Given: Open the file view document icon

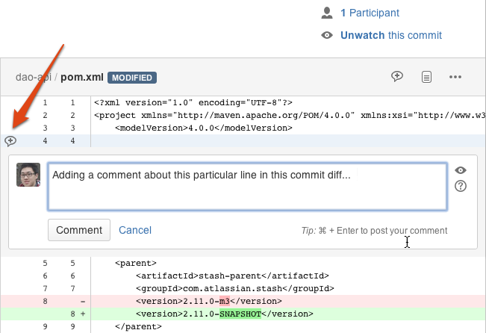Looking at the screenshot, I should [426, 77].
